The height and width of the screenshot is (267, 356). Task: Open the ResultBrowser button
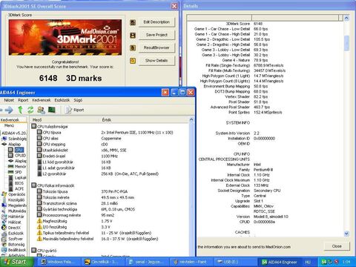point(156,47)
